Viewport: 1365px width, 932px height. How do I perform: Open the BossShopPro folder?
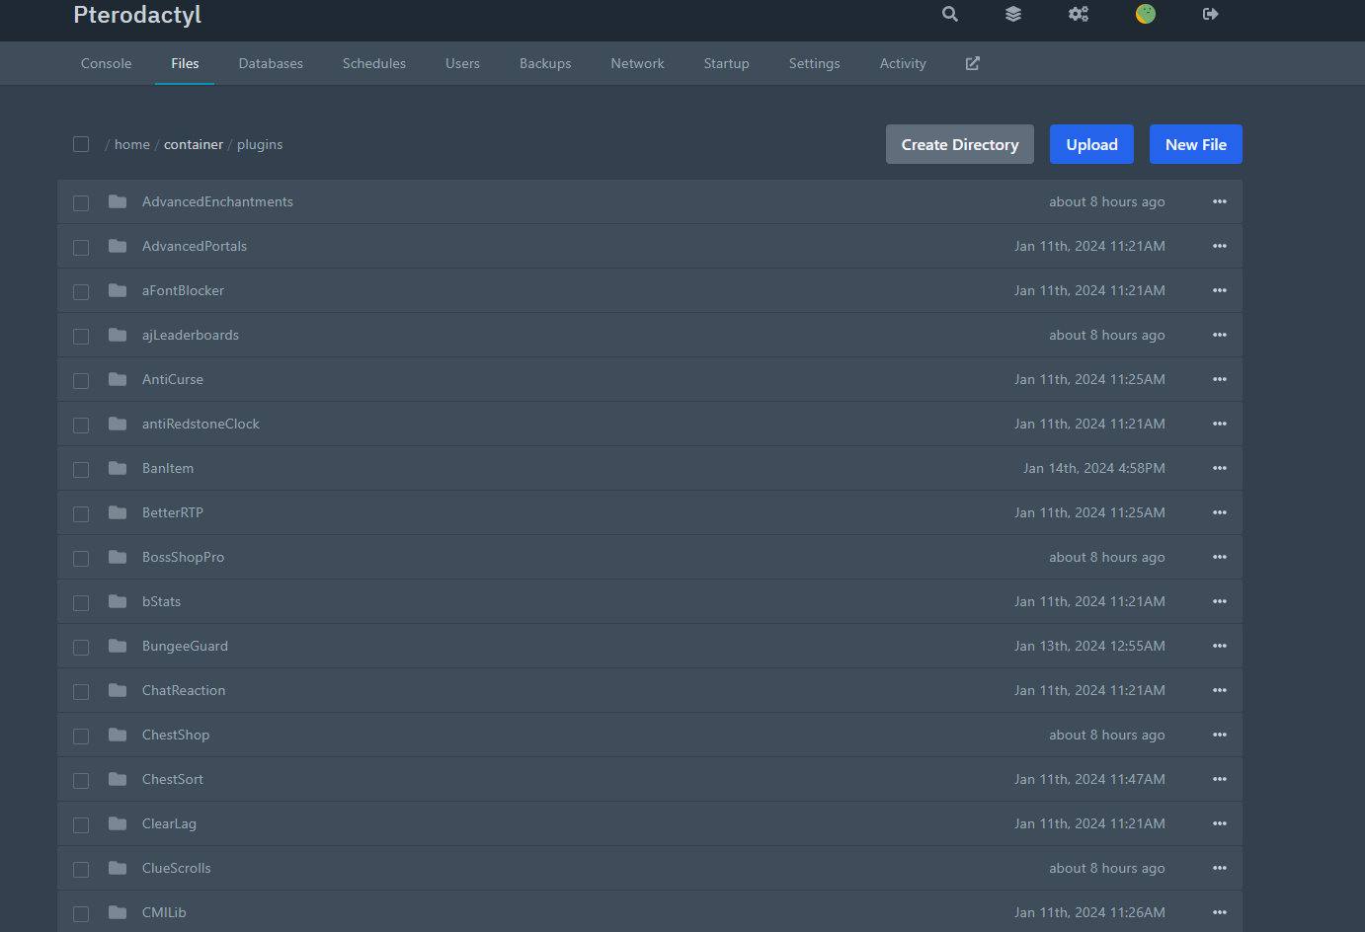click(x=183, y=557)
